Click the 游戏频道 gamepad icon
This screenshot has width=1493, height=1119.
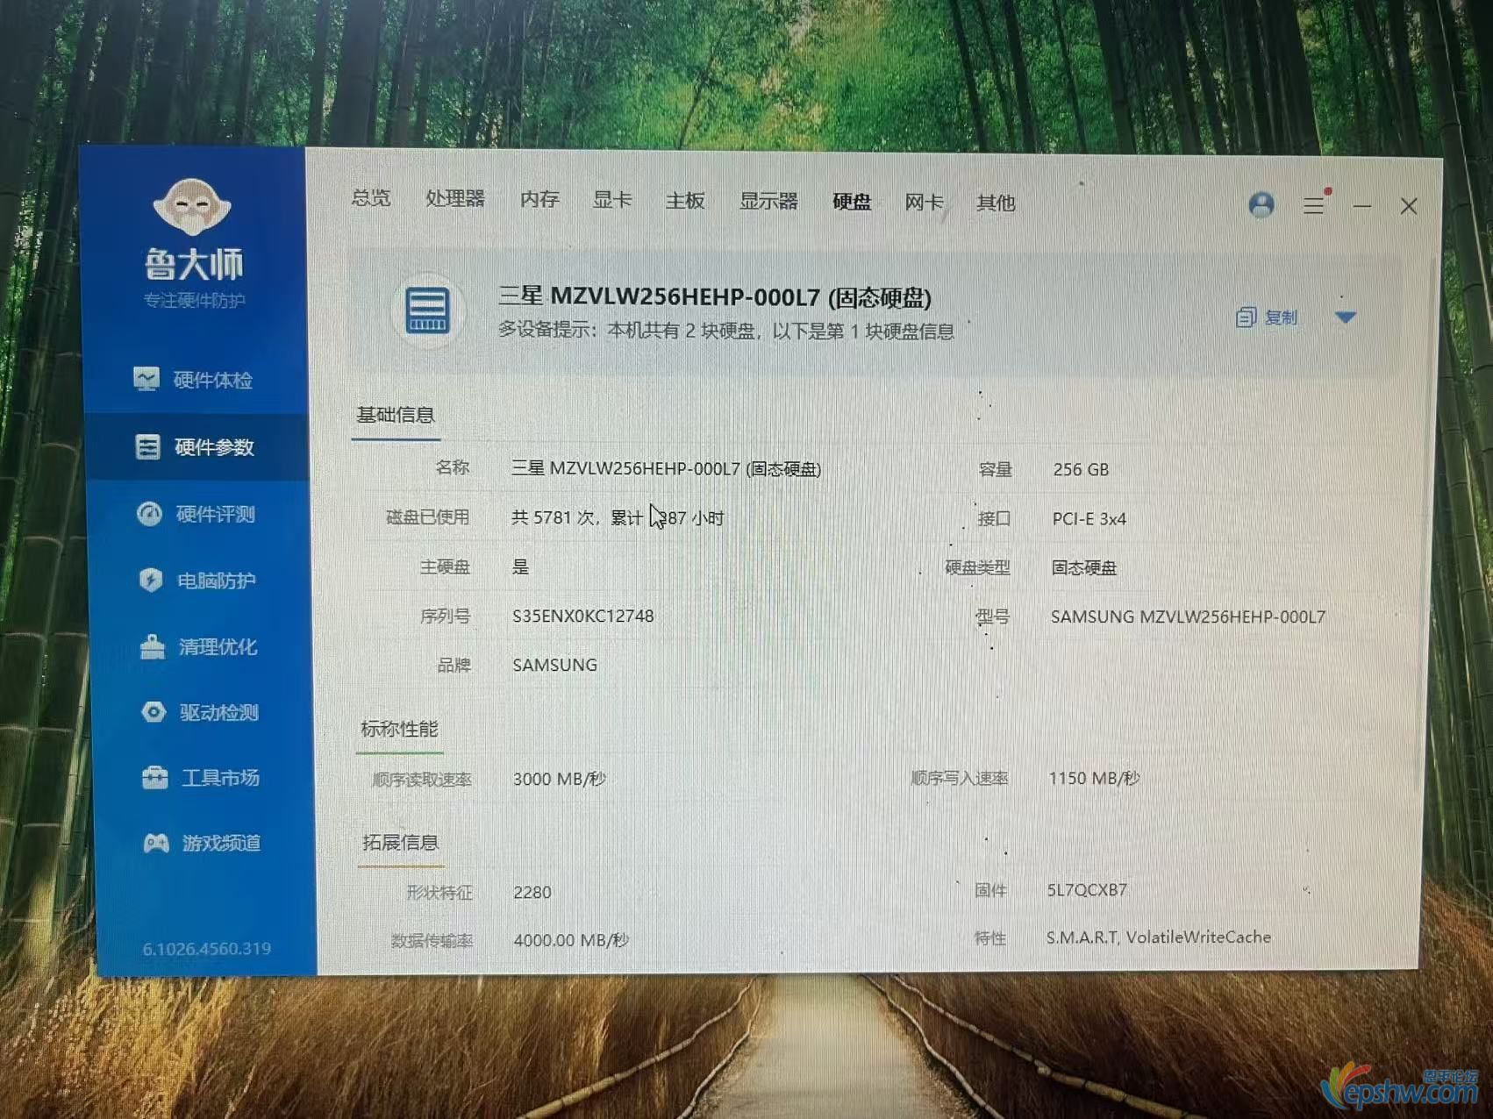(x=156, y=843)
